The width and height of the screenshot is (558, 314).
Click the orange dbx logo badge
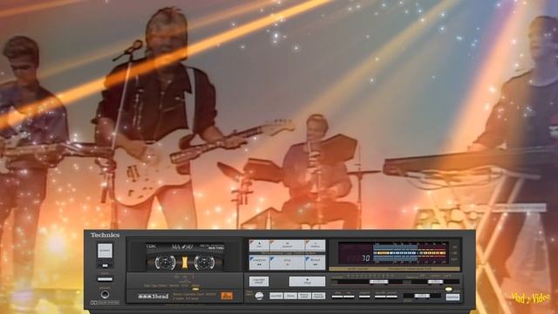pos(227,296)
